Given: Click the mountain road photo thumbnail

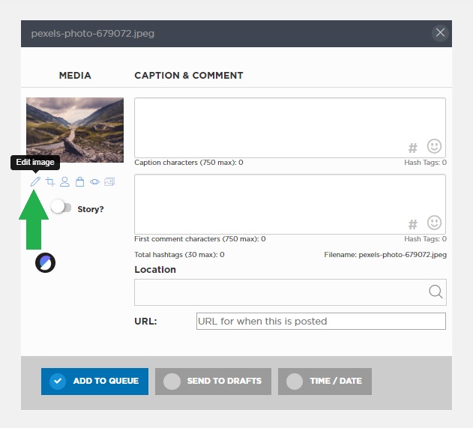Looking at the screenshot, I should pos(75,130).
